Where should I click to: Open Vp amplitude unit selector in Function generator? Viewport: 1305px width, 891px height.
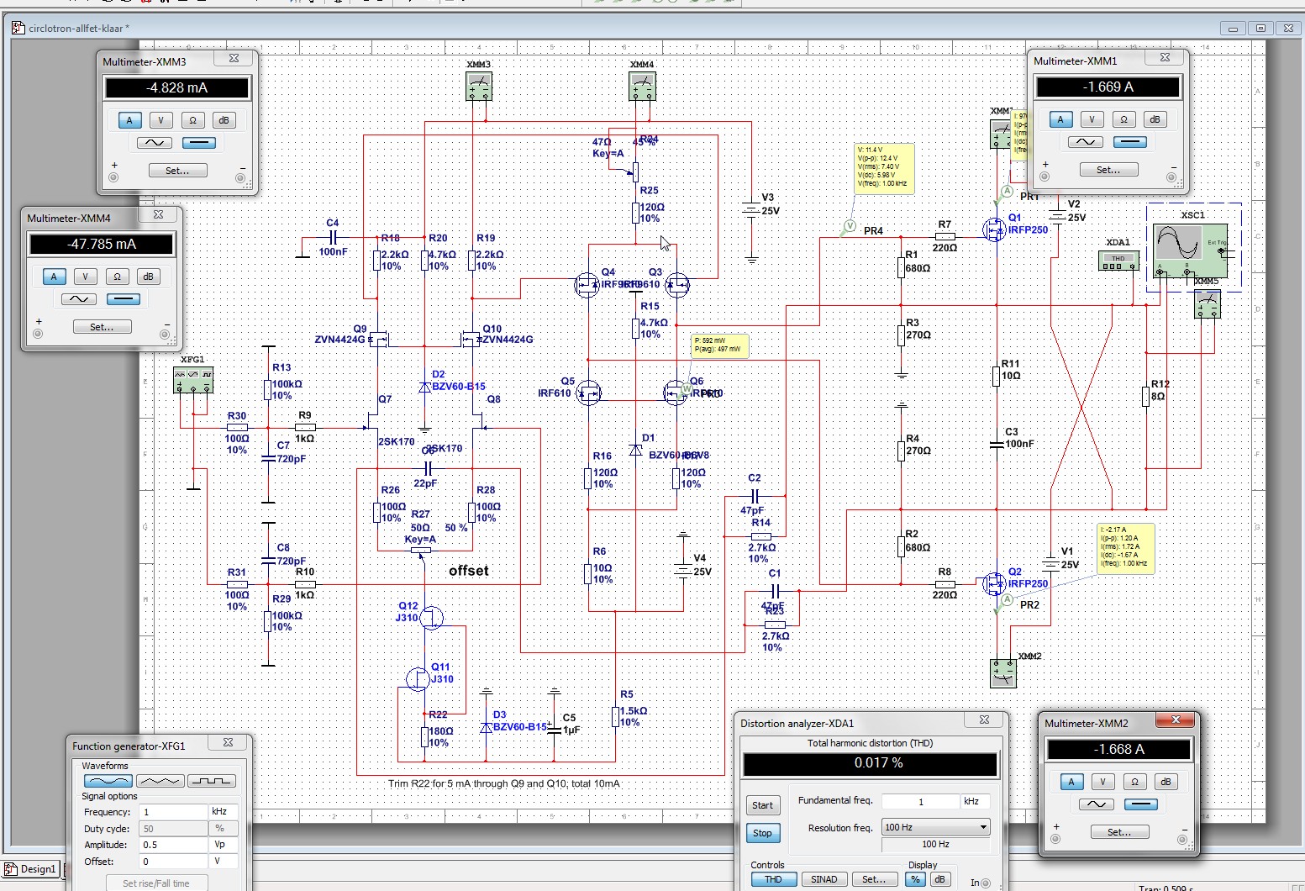(x=223, y=845)
